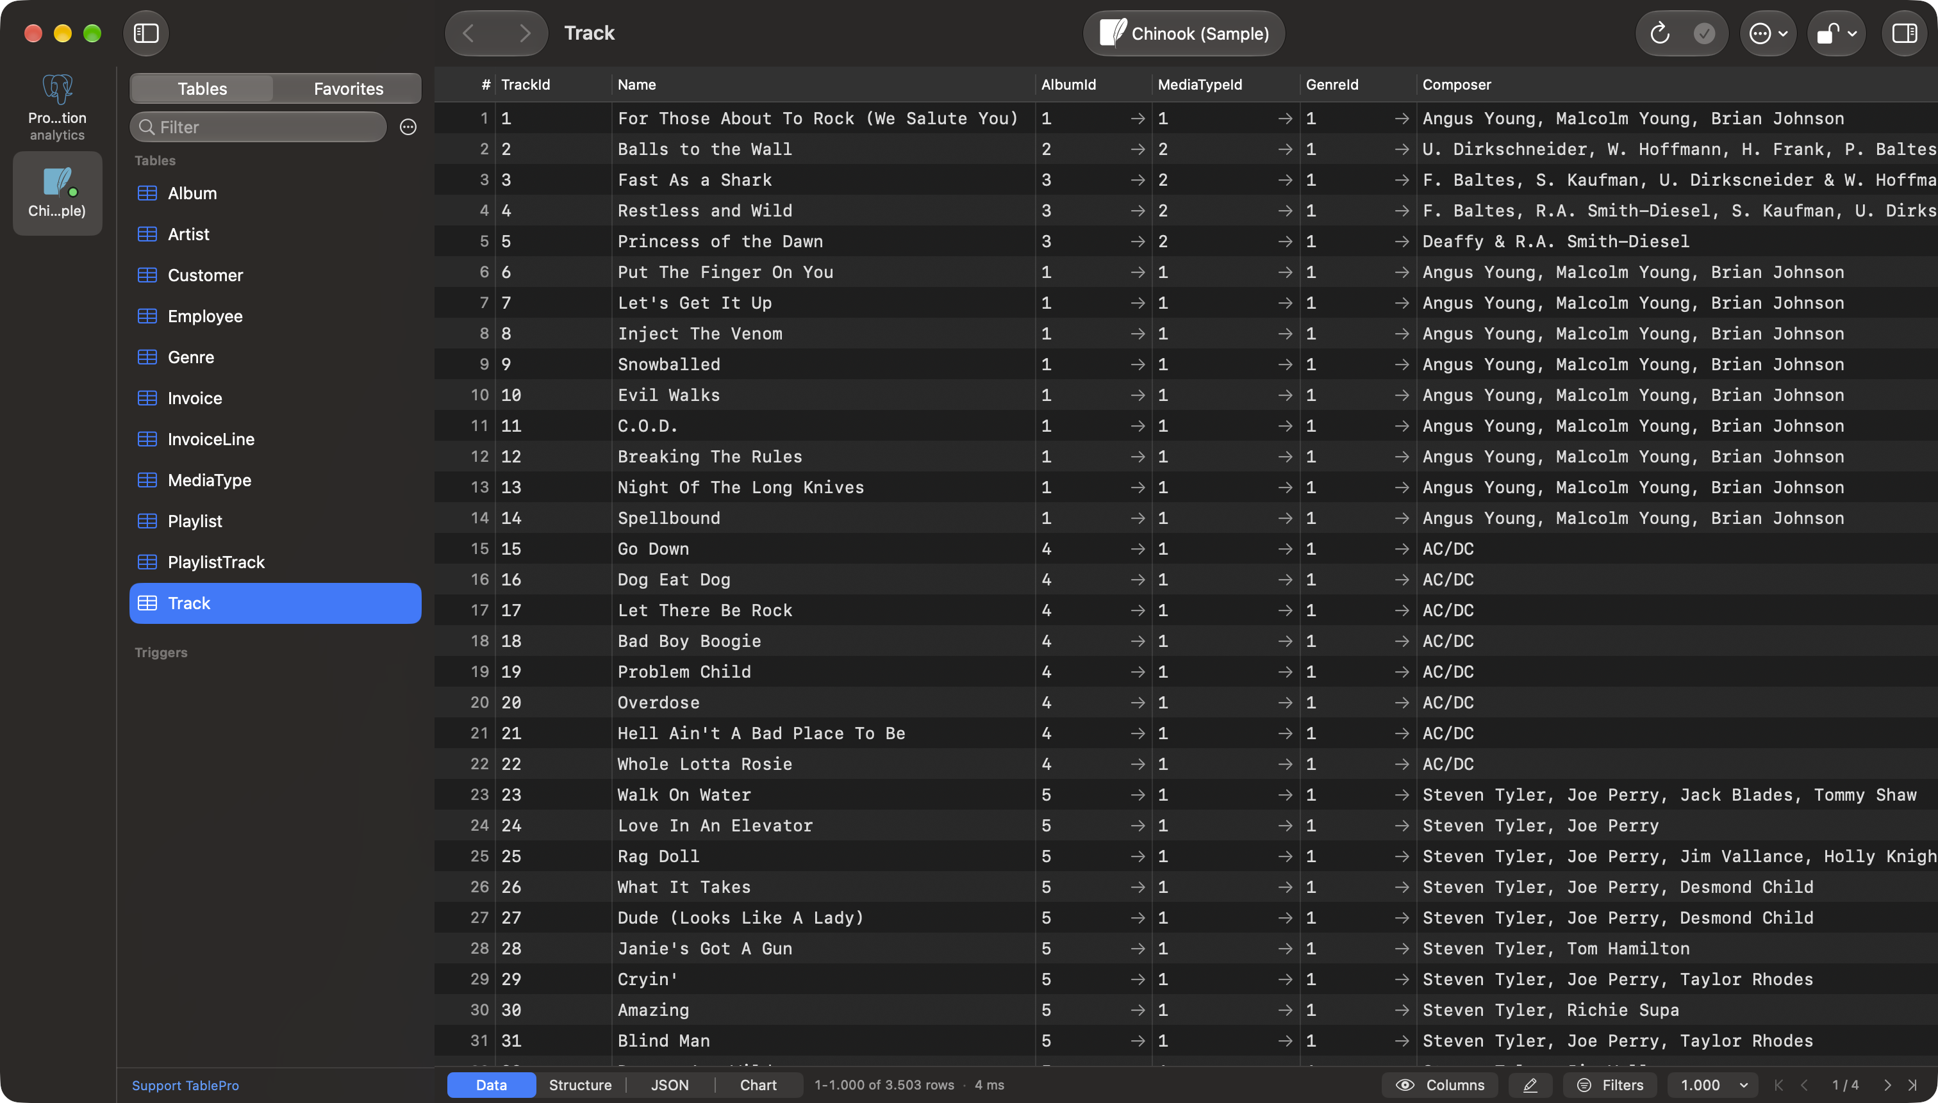Image resolution: width=1938 pixels, height=1103 pixels.
Task: Open the Genre table
Action: coord(275,357)
